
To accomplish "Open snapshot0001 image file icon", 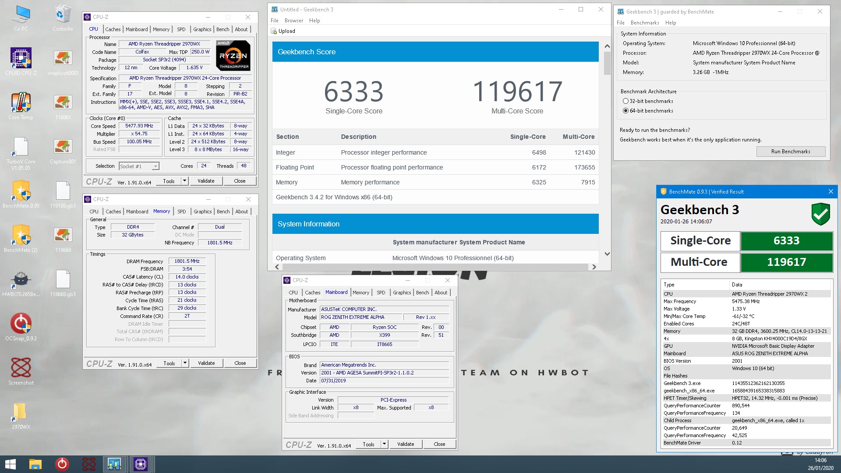I will [x=63, y=62].
